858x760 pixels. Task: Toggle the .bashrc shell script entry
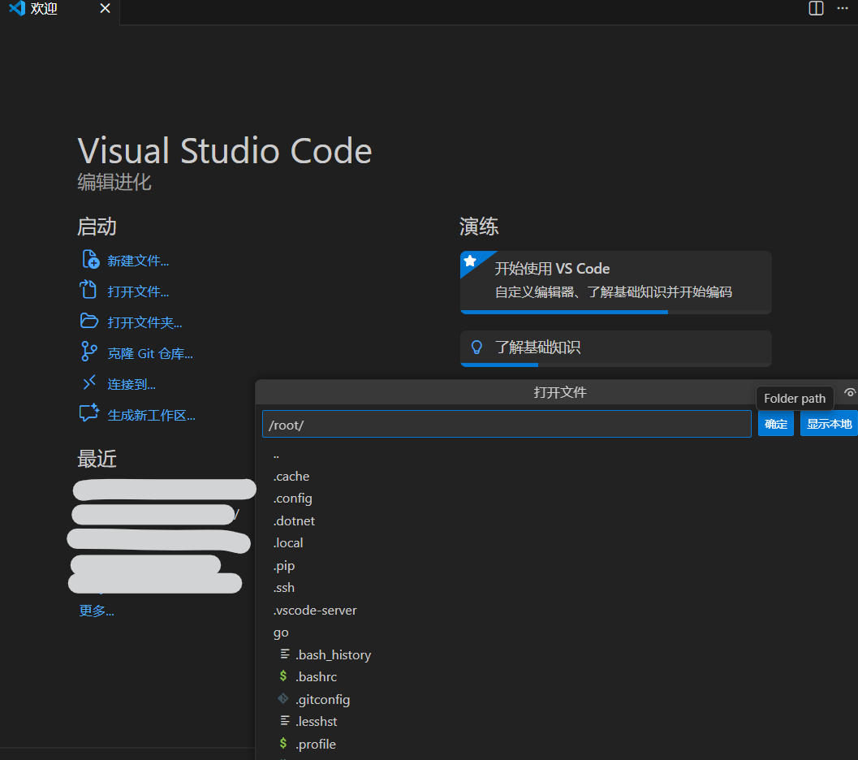coord(317,676)
